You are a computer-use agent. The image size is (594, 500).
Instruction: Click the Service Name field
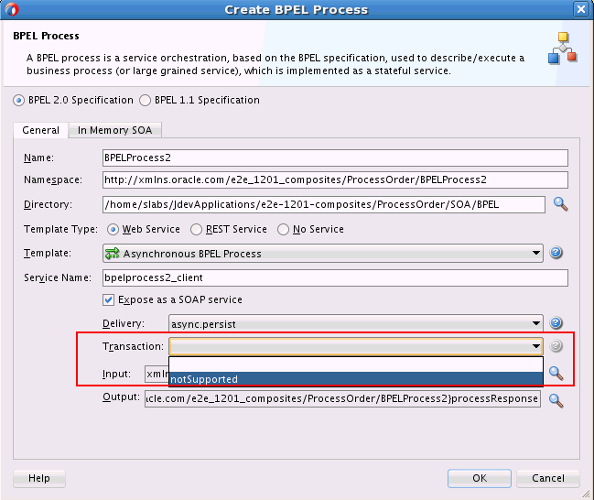click(335, 277)
